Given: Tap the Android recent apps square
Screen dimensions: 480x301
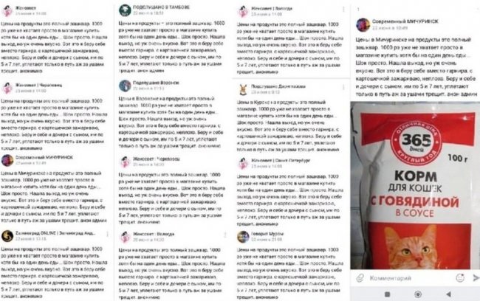Looking at the screenshot, I should 387,294.
